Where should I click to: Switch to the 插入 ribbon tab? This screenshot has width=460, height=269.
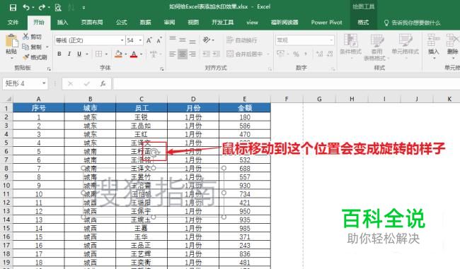click(62, 23)
